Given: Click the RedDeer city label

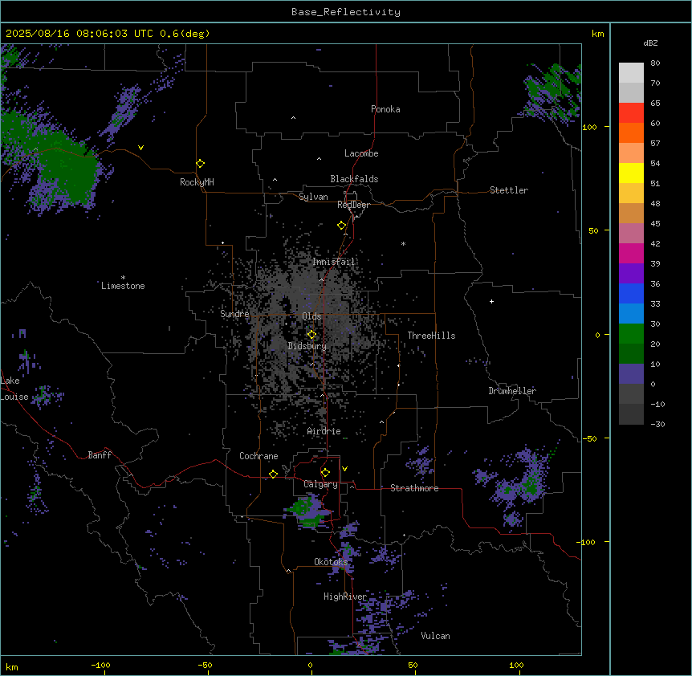Looking at the screenshot, I should 353,204.
